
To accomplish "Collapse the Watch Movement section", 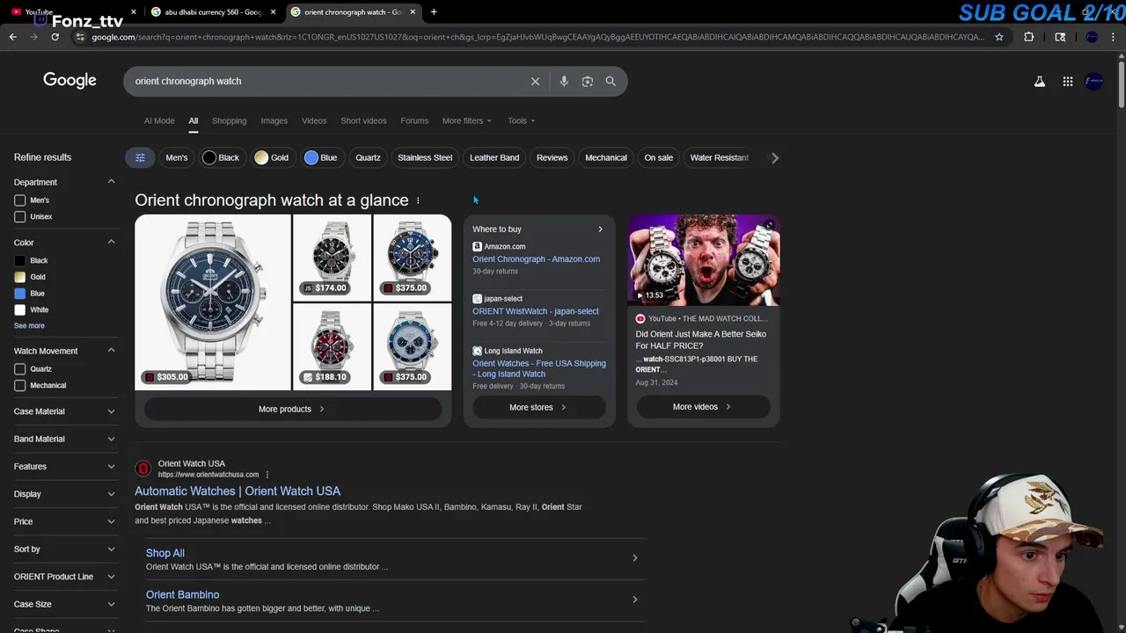I will tap(111, 351).
